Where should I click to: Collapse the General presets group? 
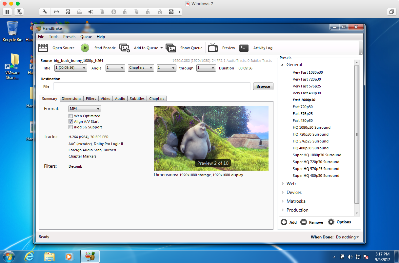(283, 65)
